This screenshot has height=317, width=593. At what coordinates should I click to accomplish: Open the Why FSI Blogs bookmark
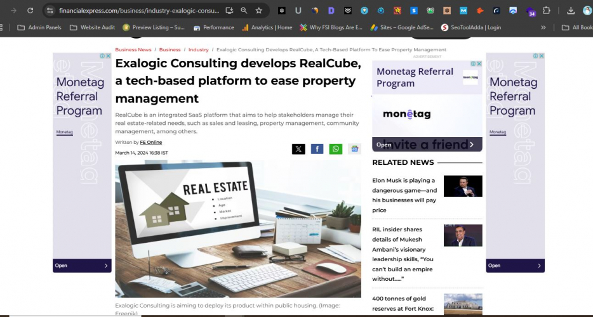click(331, 27)
